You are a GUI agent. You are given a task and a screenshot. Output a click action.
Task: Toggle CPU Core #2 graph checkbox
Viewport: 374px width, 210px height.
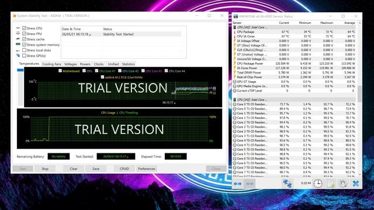click(120, 71)
